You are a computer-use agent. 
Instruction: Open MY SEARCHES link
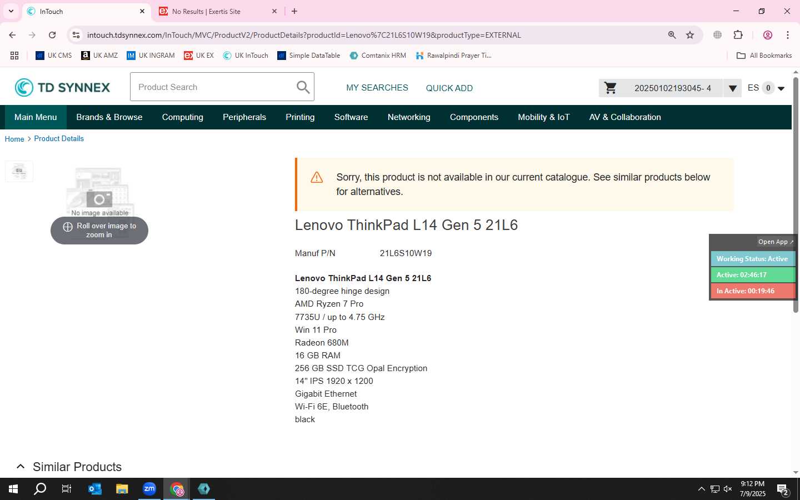(x=377, y=88)
